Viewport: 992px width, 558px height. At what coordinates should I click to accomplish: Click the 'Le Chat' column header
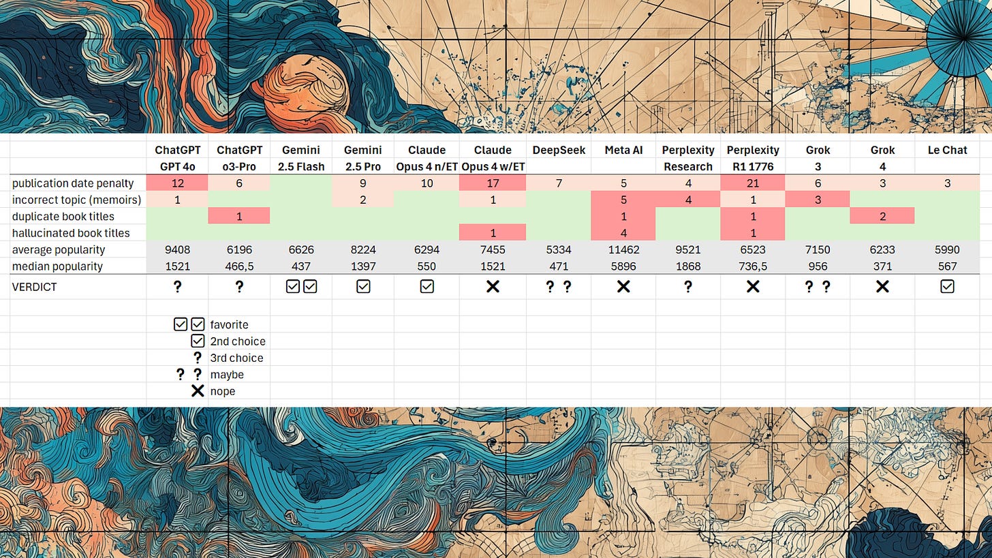[947, 150]
